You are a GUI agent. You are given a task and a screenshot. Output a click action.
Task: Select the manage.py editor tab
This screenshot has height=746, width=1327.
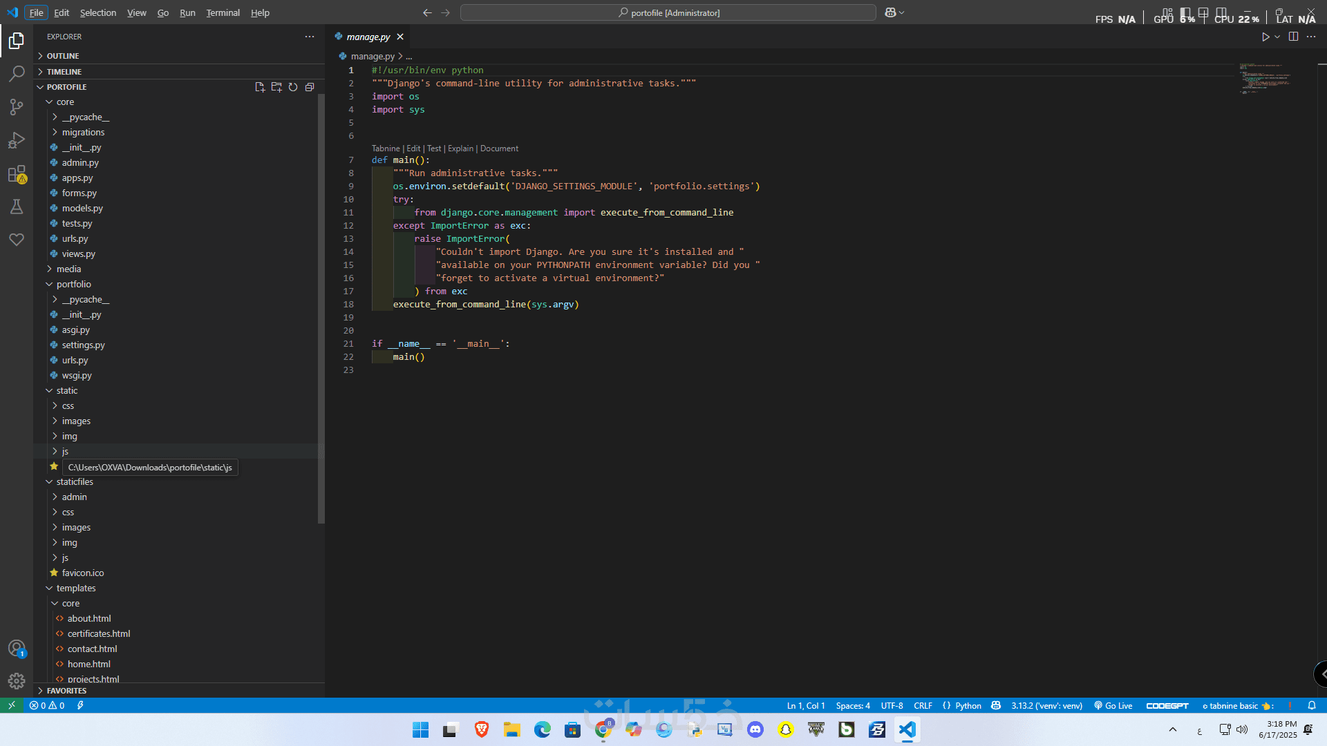click(x=368, y=37)
